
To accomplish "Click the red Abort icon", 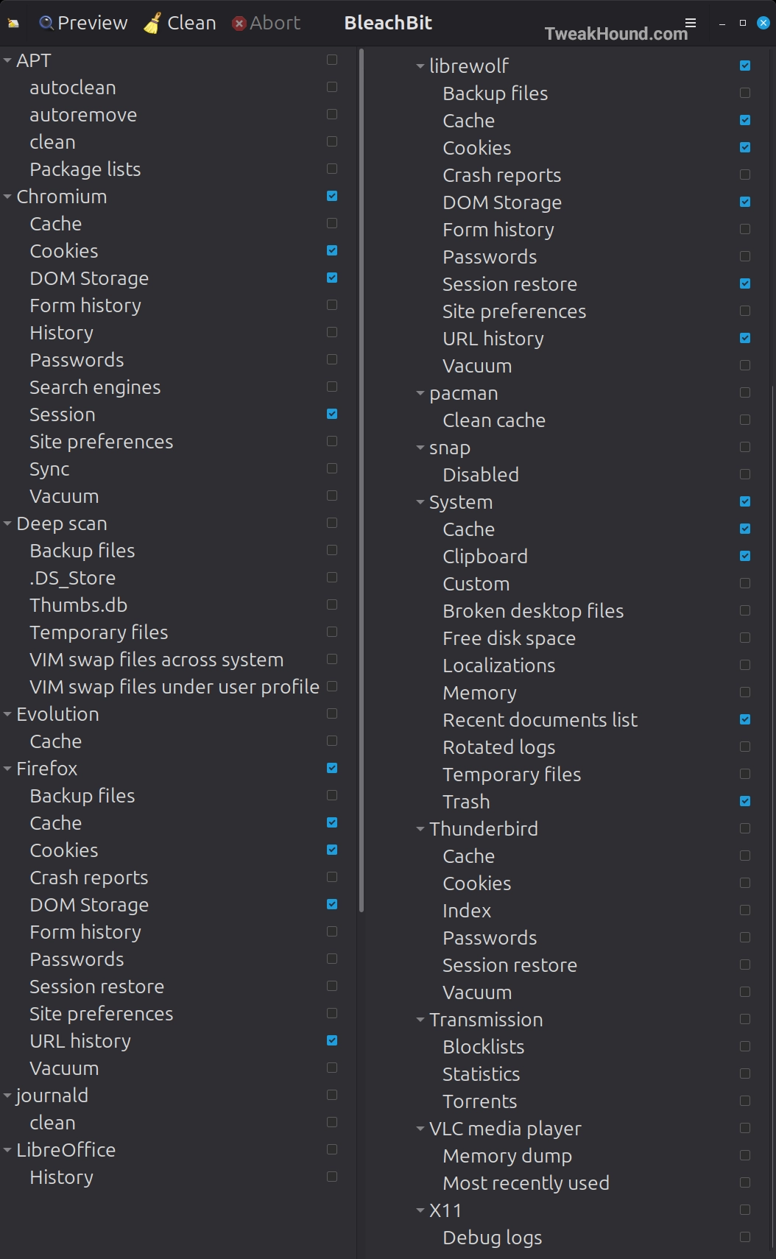I will pos(239,24).
